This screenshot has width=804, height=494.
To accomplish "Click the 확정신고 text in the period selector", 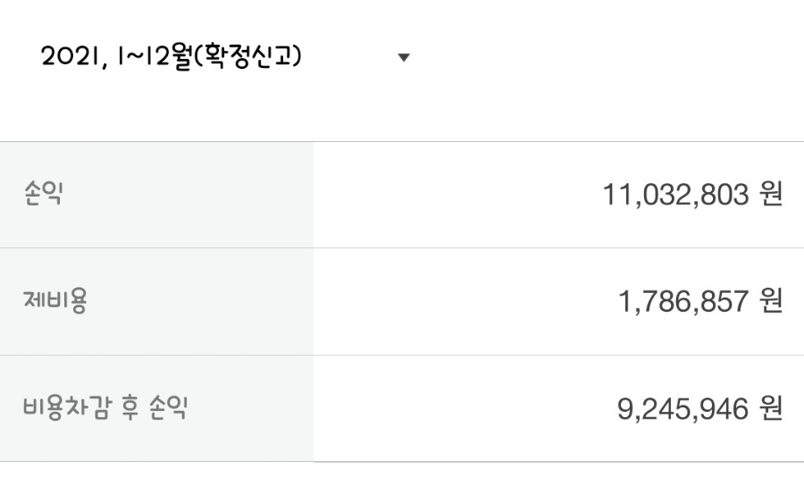I will pos(248,56).
